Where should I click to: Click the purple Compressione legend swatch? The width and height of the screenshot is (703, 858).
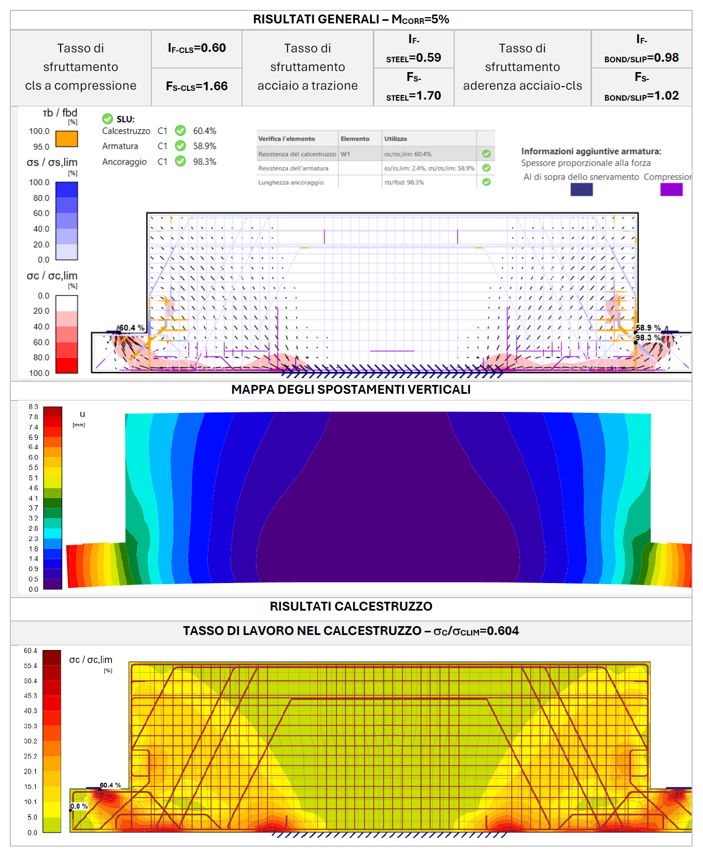click(x=671, y=189)
